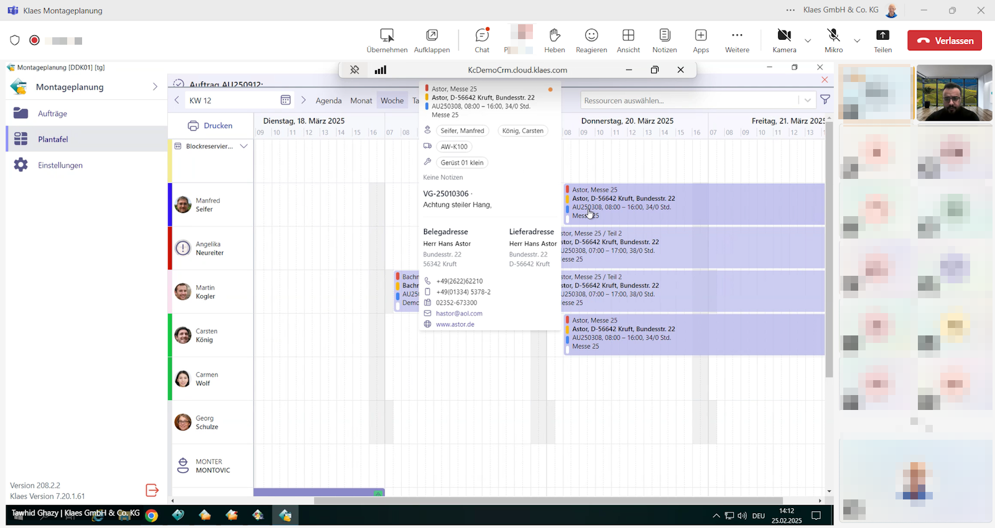995x528 pixels.
Task: Click the vertical scrollbar of the Plantafel
Action: click(x=829, y=250)
